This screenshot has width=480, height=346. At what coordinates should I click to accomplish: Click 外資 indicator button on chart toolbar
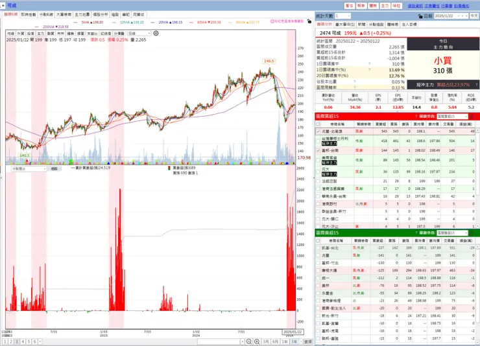[x=21, y=33]
